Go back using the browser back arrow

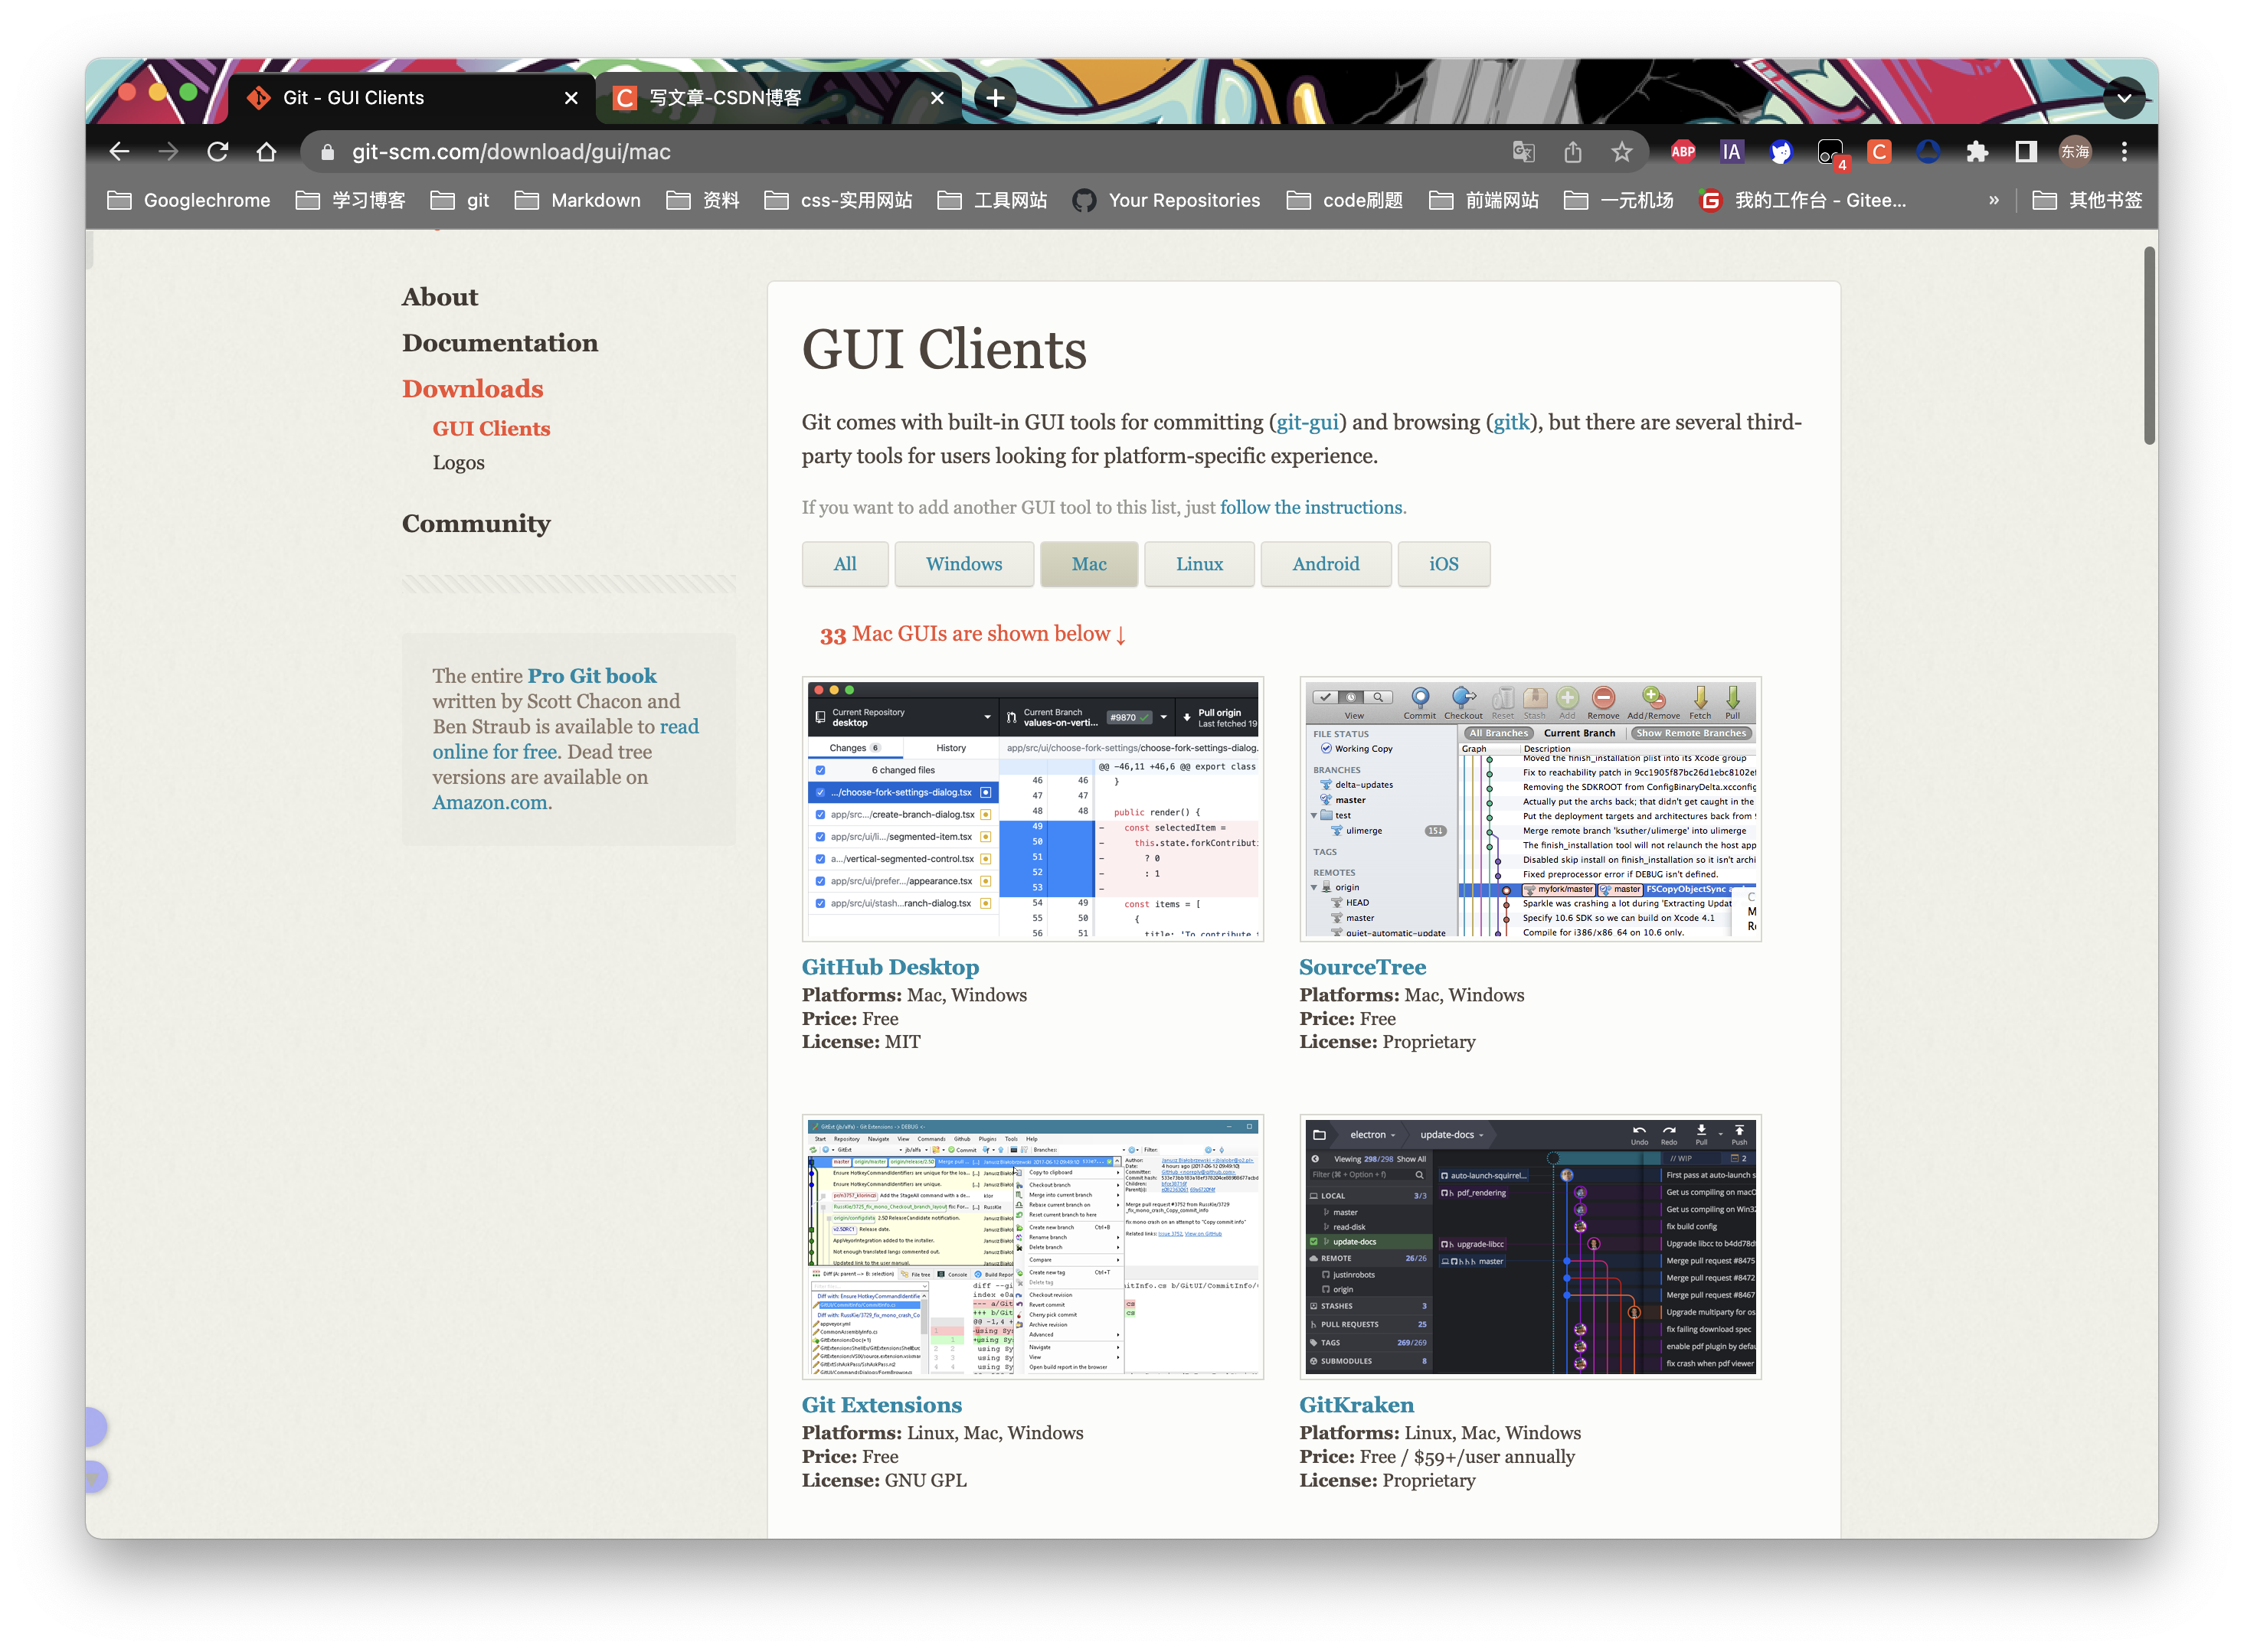119,152
